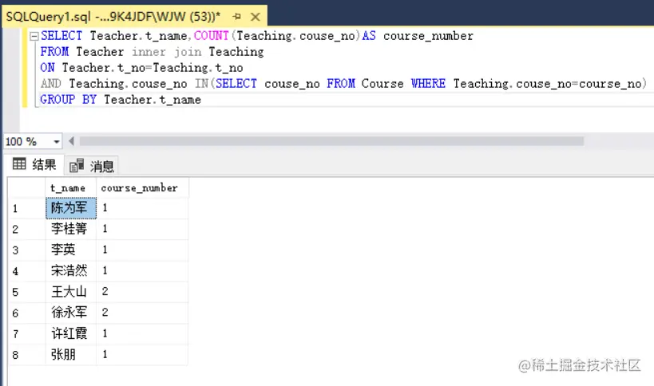This screenshot has width=654, height=386.
Task: Click course_number value for 陈为军
Action: (x=142, y=208)
